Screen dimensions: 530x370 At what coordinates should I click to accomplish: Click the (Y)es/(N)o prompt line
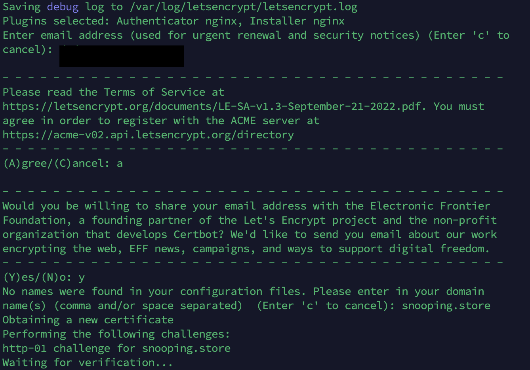coord(44,277)
